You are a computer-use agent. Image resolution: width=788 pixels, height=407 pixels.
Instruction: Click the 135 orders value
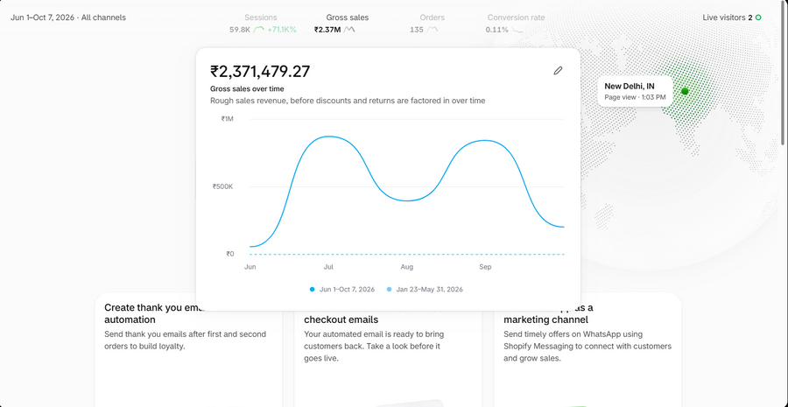click(x=417, y=30)
